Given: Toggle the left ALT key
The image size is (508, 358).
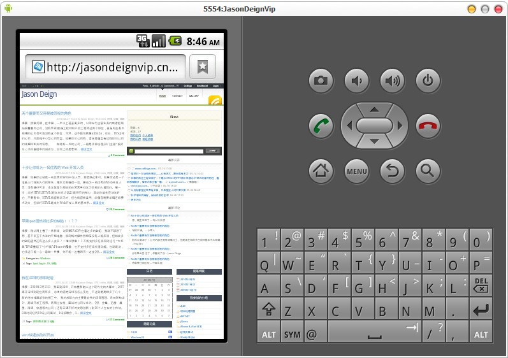Looking at the screenshot, I should (x=268, y=332).
